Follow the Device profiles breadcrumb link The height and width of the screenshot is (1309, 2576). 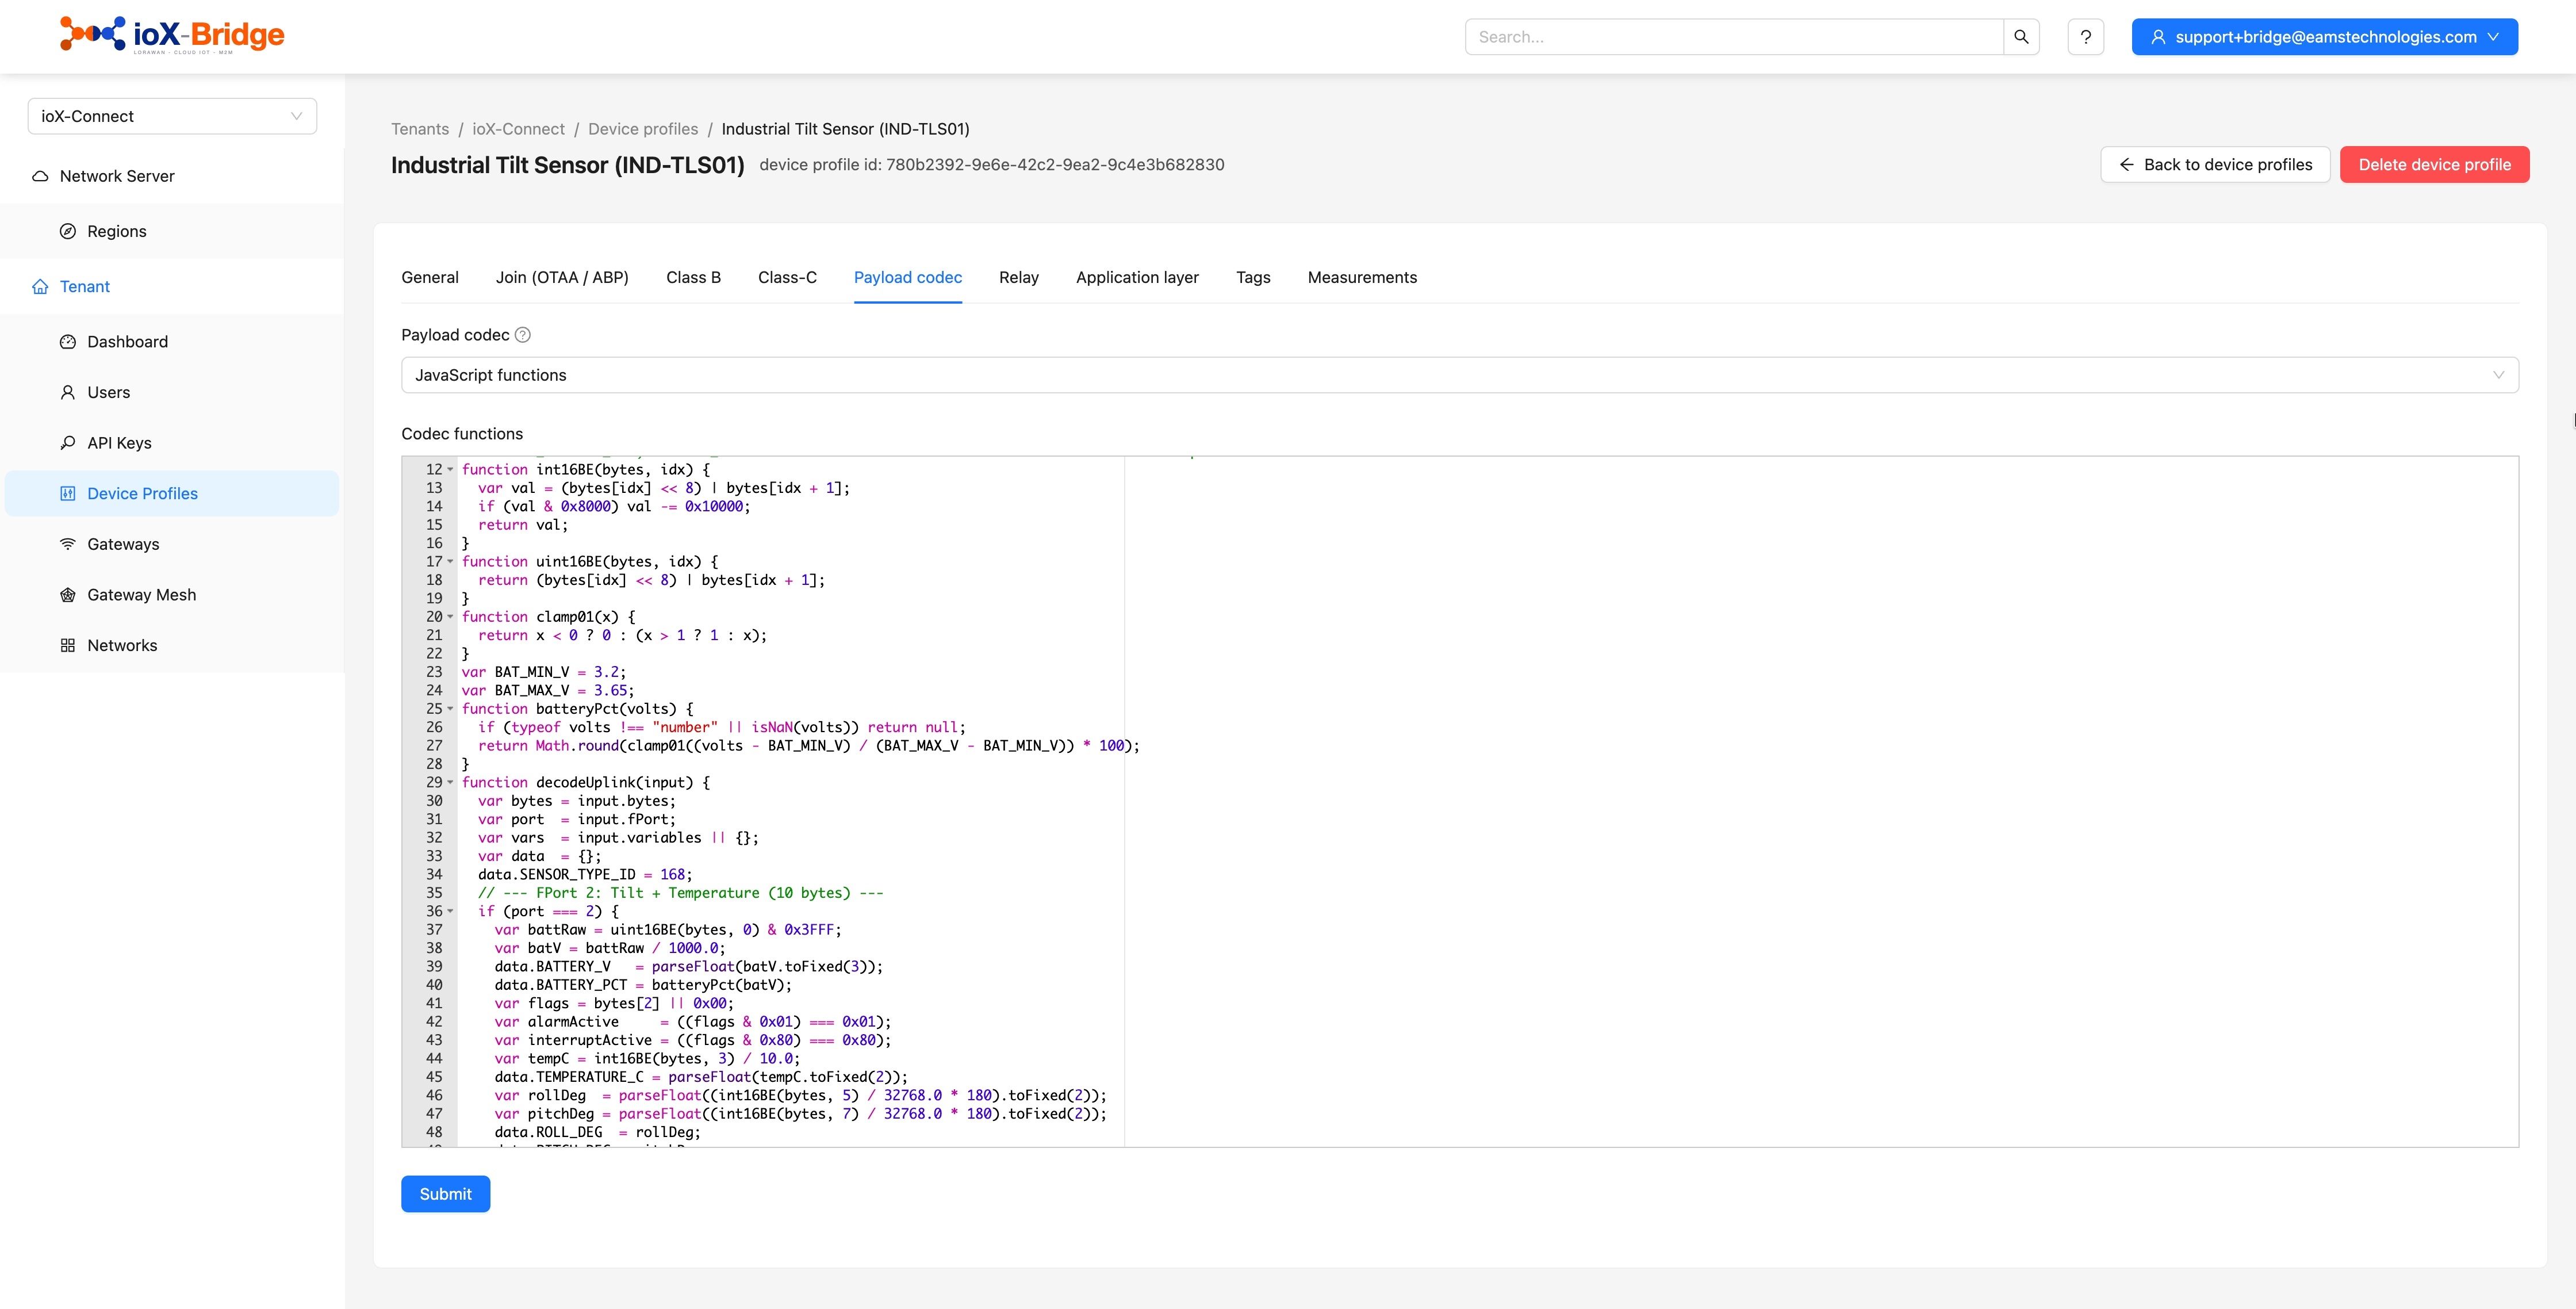tap(643, 129)
